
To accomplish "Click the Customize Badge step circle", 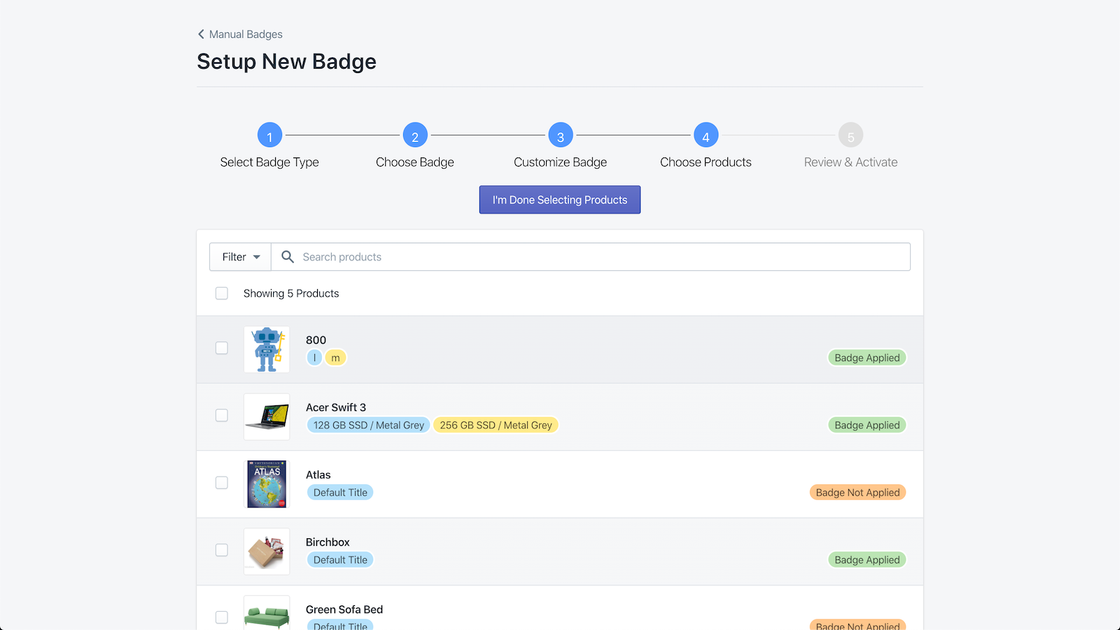I will point(560,135).
